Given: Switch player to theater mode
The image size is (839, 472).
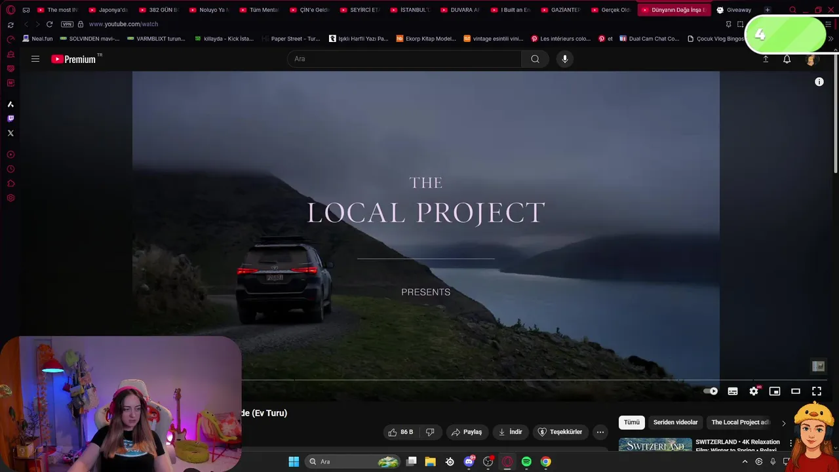Looking at the screenshot, I should click(x=796, y=391).
